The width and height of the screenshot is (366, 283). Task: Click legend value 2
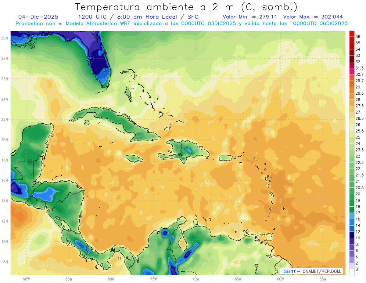pyautogui.click(x=357, y=263)
